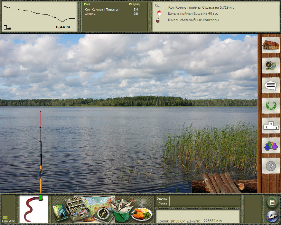
Task: Click the Имя column header
Action: point(87,4)
